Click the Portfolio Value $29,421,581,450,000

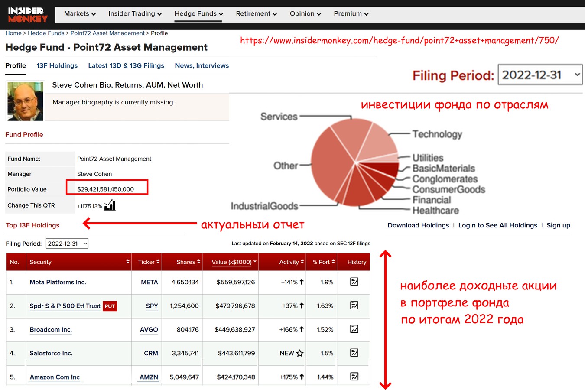point(105,189)
